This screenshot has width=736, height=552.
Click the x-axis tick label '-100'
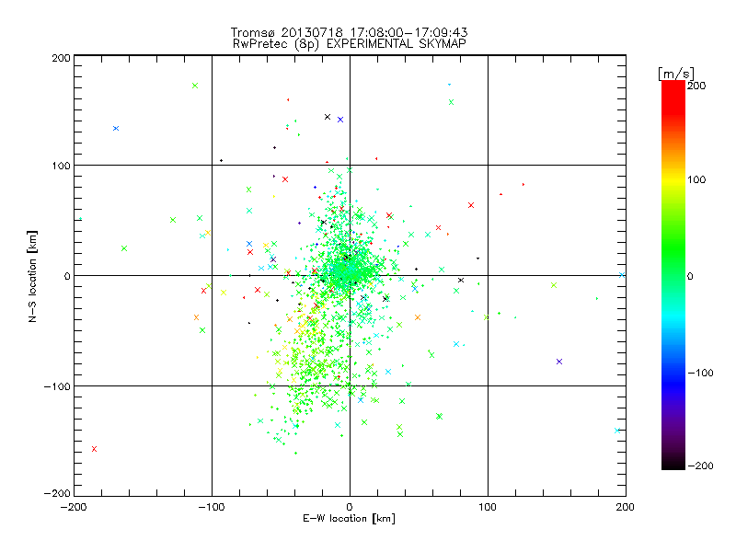[212, 507]
